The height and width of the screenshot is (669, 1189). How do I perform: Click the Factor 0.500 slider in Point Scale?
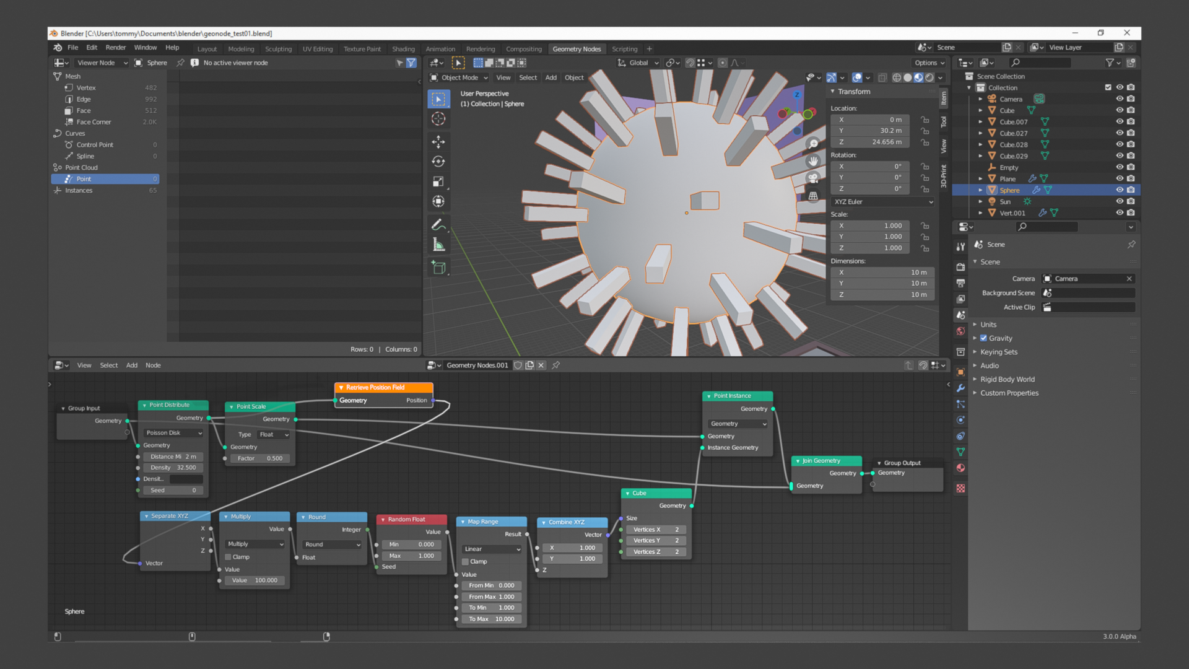(x=259, y=459)
